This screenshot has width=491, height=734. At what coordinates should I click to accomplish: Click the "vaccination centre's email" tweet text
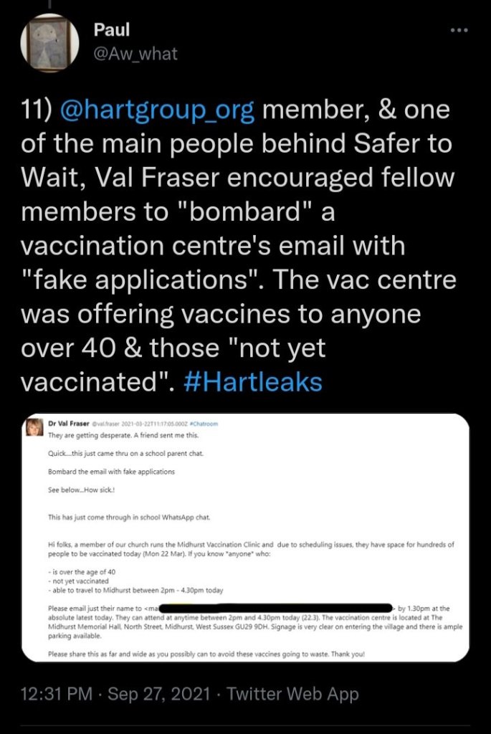click(214, 246)
